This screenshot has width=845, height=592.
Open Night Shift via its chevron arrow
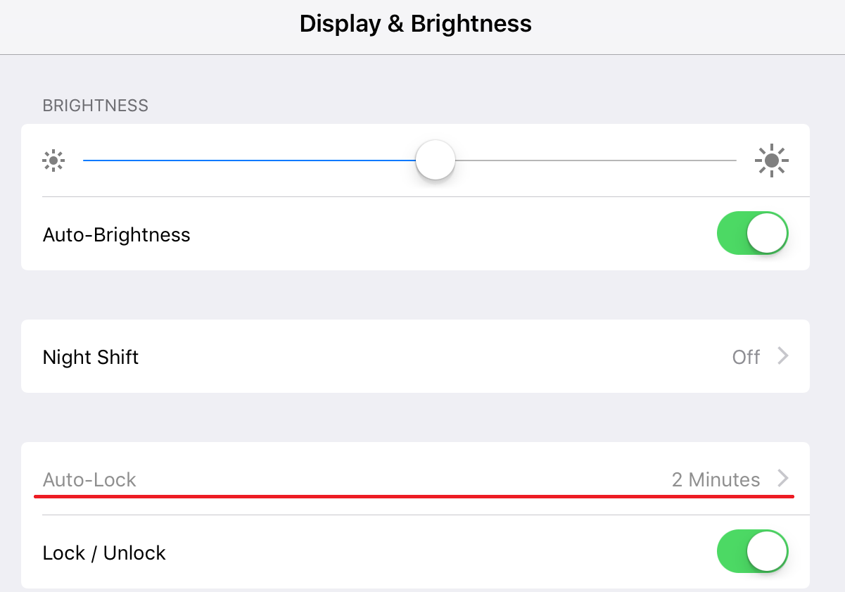tap(782, 356)
